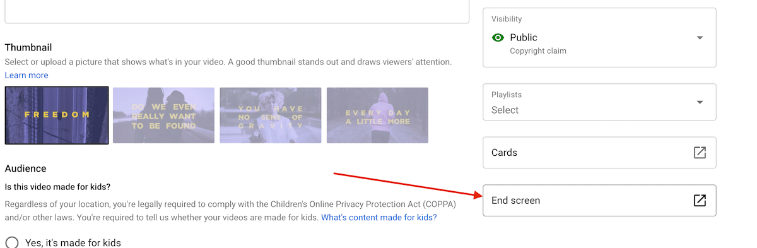The width and height of the screenshot is (757, 248).
Task: Click the green eye Public visibility icon
Action: [x=498, y=38]
